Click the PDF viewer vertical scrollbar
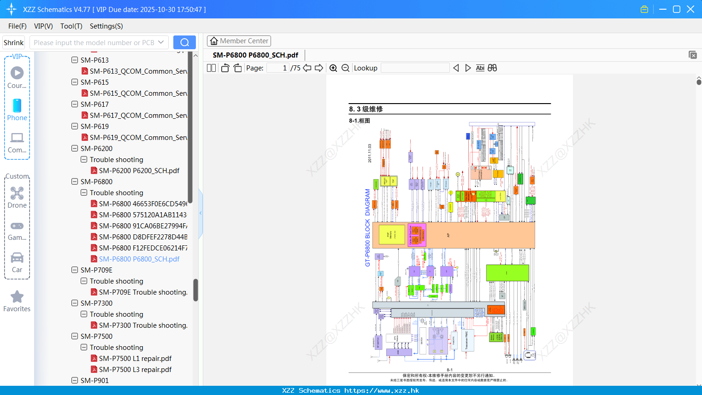702x395 pixels. [x=699, y=82]
